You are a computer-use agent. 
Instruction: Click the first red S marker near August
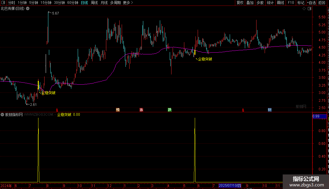[57, 110]
